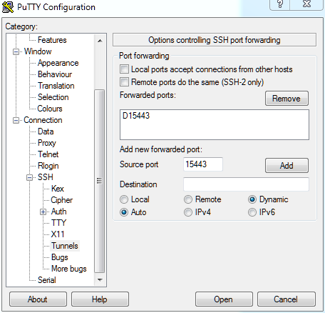Click Open to start the session
This screenshot has height=313, width=325.
coord(224,299)
